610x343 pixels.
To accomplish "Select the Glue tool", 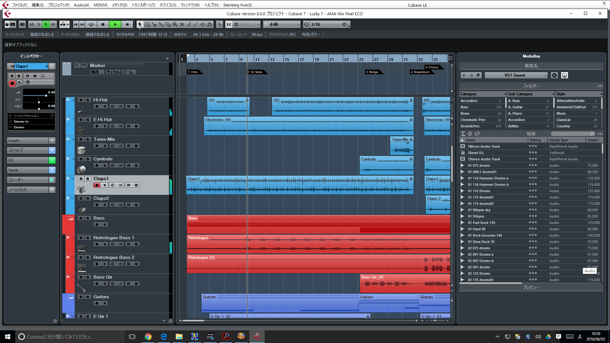I will (161, 24).
